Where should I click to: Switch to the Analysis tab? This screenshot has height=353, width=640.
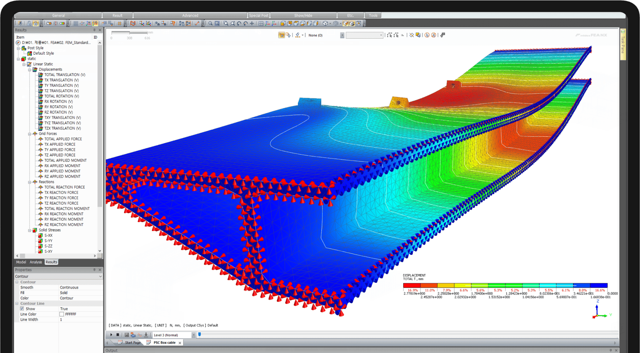click(36, 262)
